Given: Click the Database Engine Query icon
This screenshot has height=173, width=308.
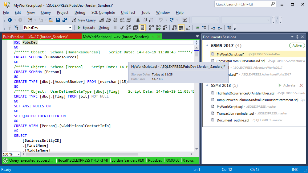Looking at the screenshot, I should 102,20.
